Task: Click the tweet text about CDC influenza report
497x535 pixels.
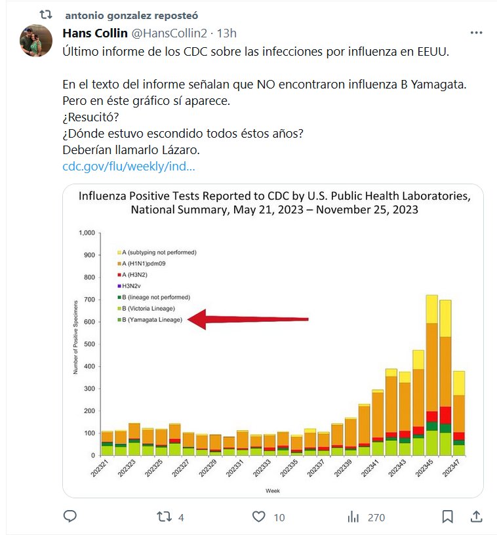Action: pos(256,51)
